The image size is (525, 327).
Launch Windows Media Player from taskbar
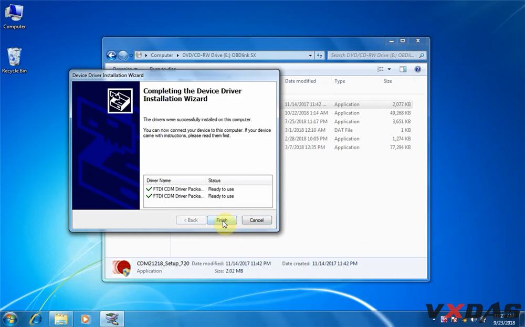(x=86, y=319)
